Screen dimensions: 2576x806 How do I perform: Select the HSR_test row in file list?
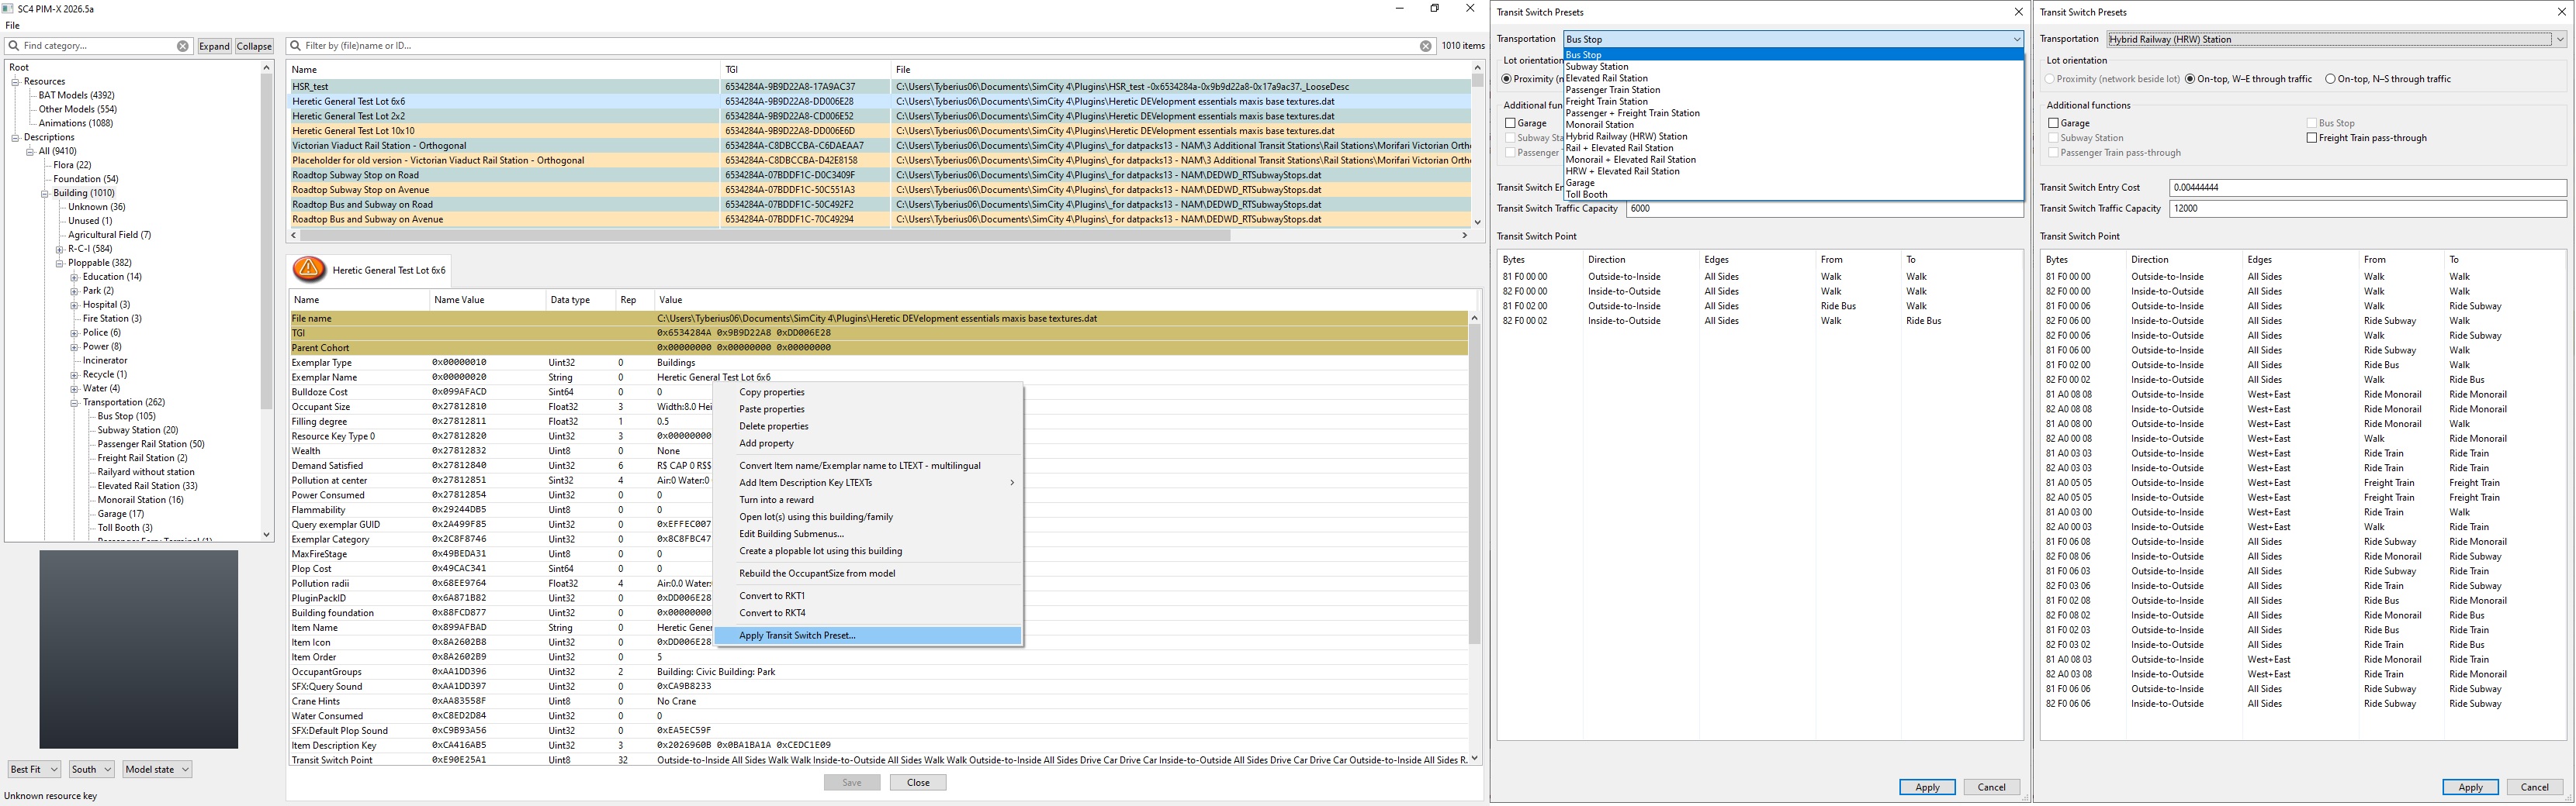880,86
